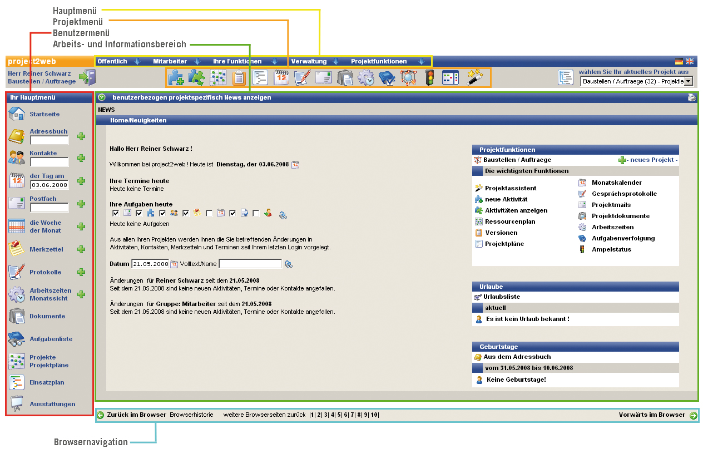
Task: Open calendar picker beside Datum field
Action: point(174,264)
